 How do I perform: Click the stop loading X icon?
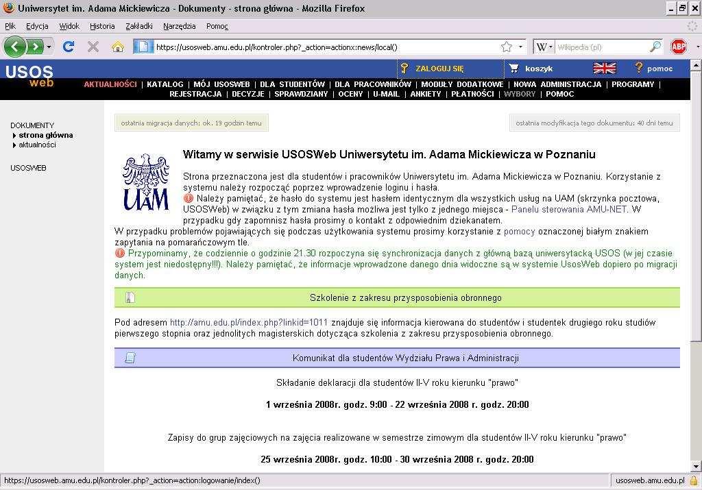[93, 47]
